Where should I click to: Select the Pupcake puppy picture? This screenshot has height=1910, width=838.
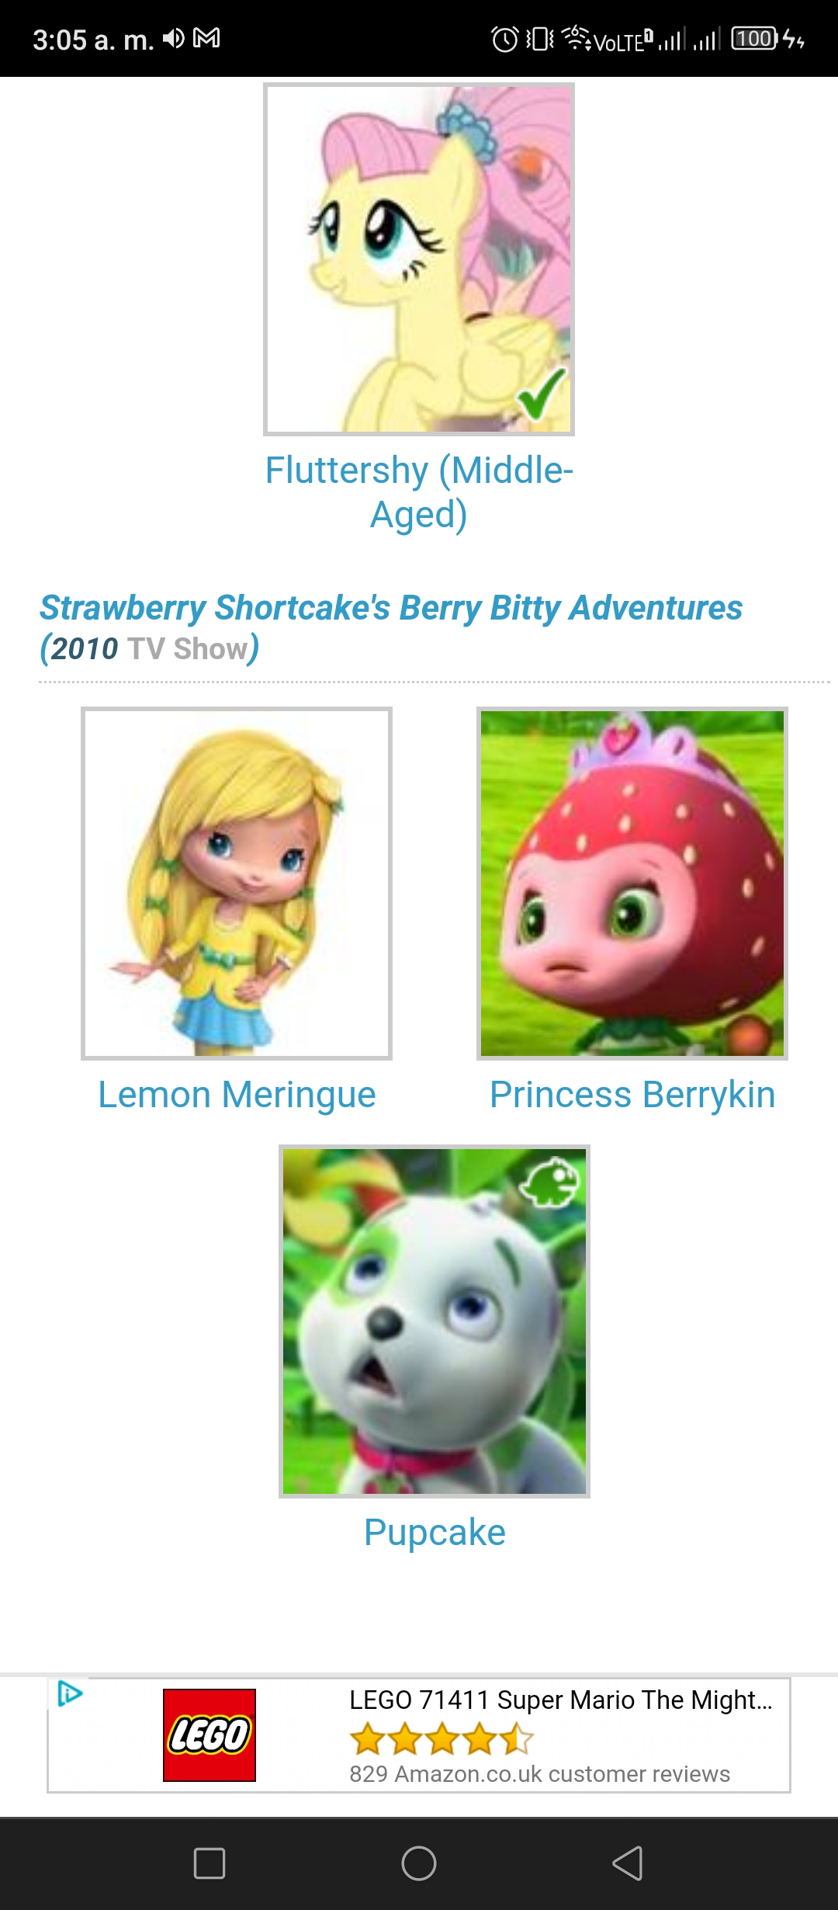point(435,1321)
